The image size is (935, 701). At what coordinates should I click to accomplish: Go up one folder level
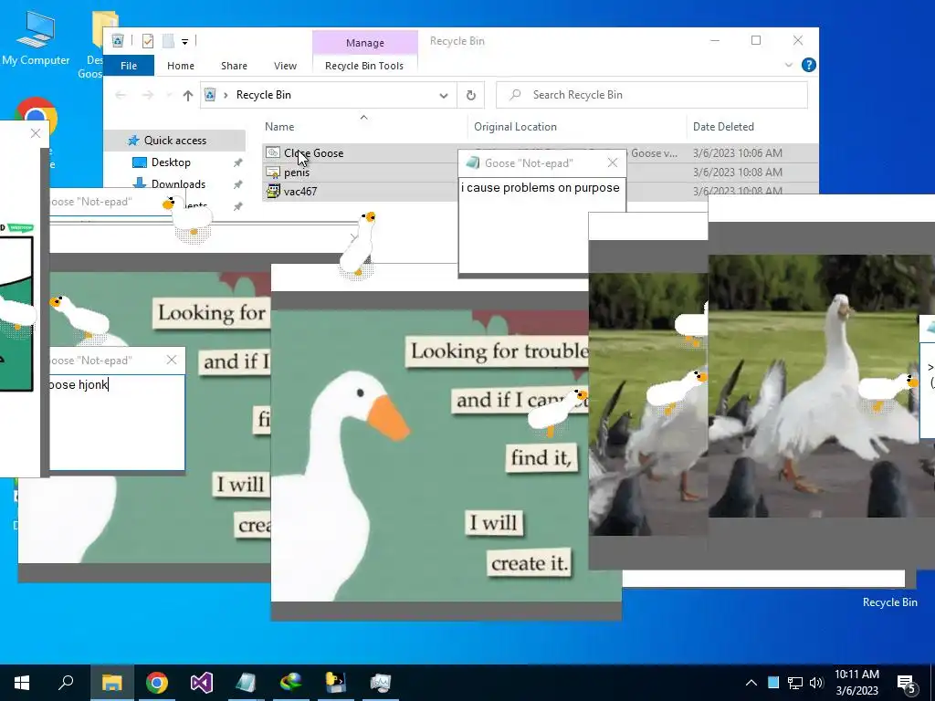point(188,95)
